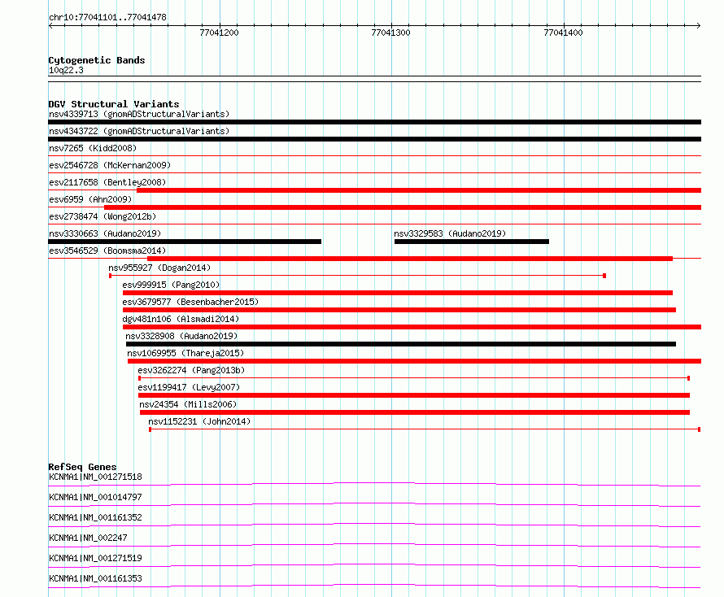The width and height of the screenshot is (724, 597).
Task: Click the black bar of nsv3328908
Action: (x=401, y=344)
